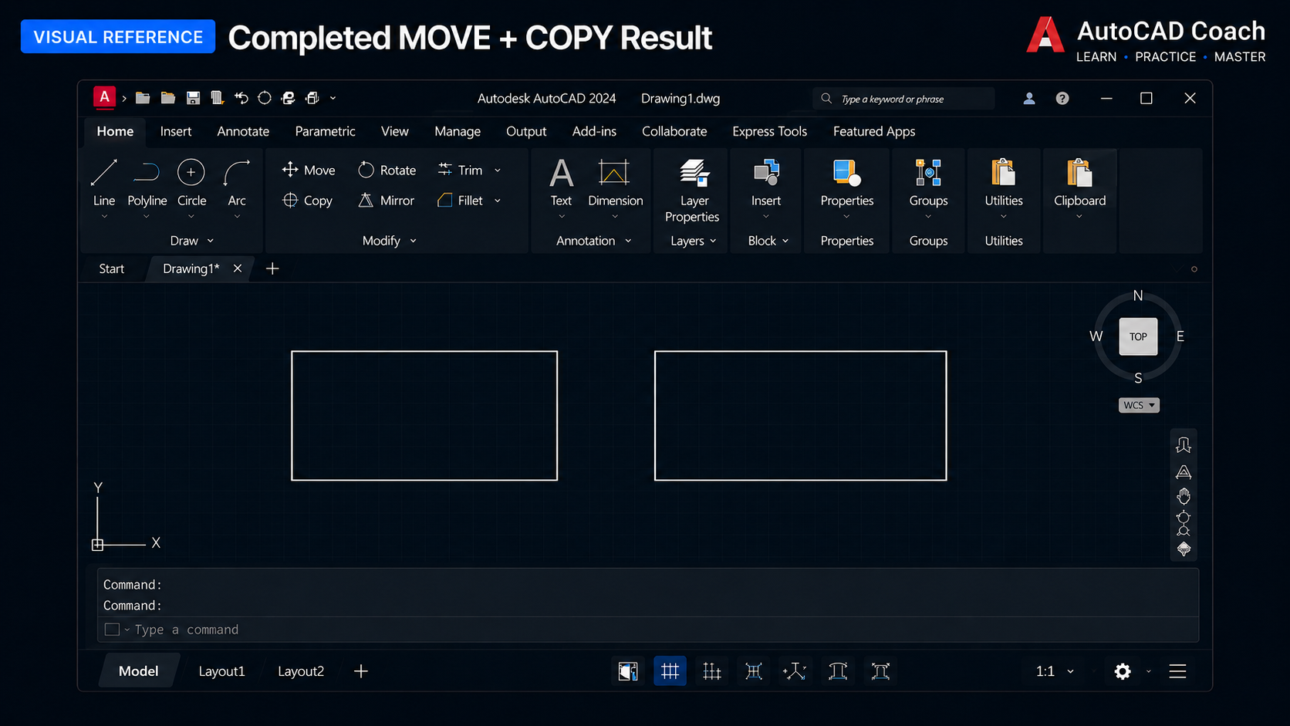This screenshot has height=726, width=1290.
Task: Open the Manage ribbon tab
Action: tap(458, 131)
